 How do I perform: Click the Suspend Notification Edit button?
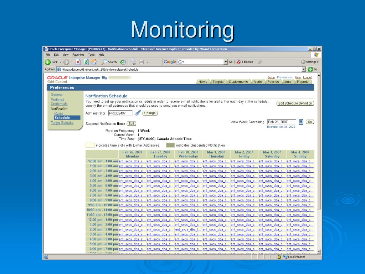coord(131,123)
